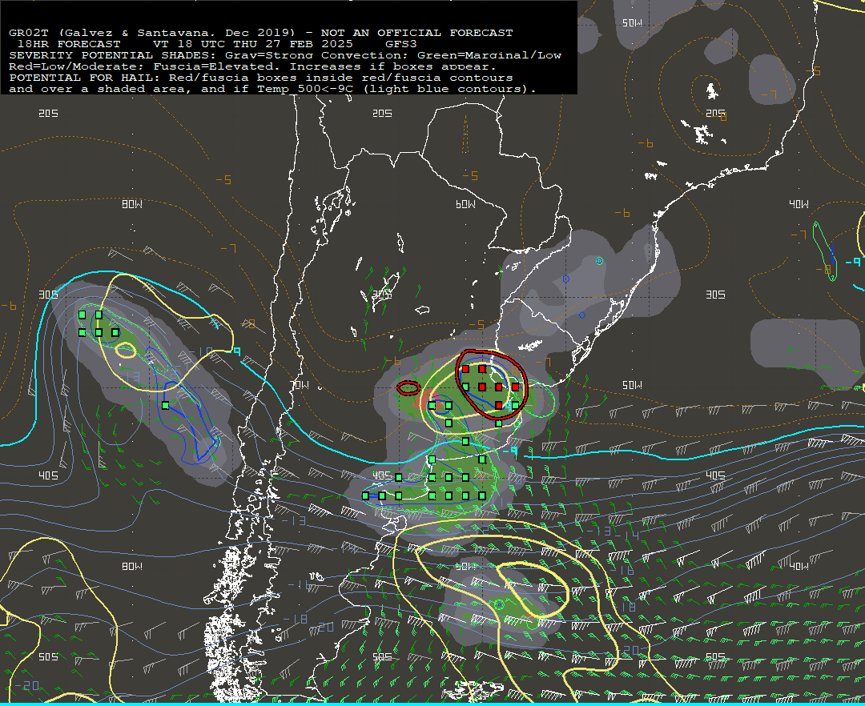Viewport: 865px width, 706px height.
Task: Click the small yellow ring inside the Pacific green area
Action: [x=125, y=350]
